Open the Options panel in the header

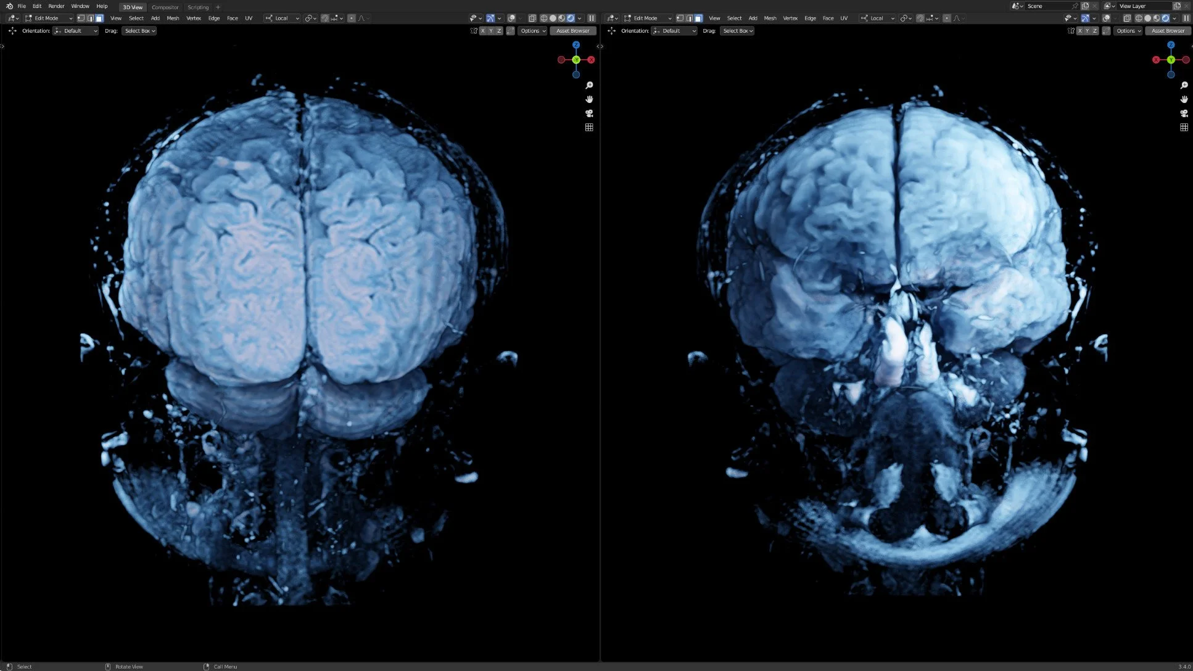(x=532, y=30)
